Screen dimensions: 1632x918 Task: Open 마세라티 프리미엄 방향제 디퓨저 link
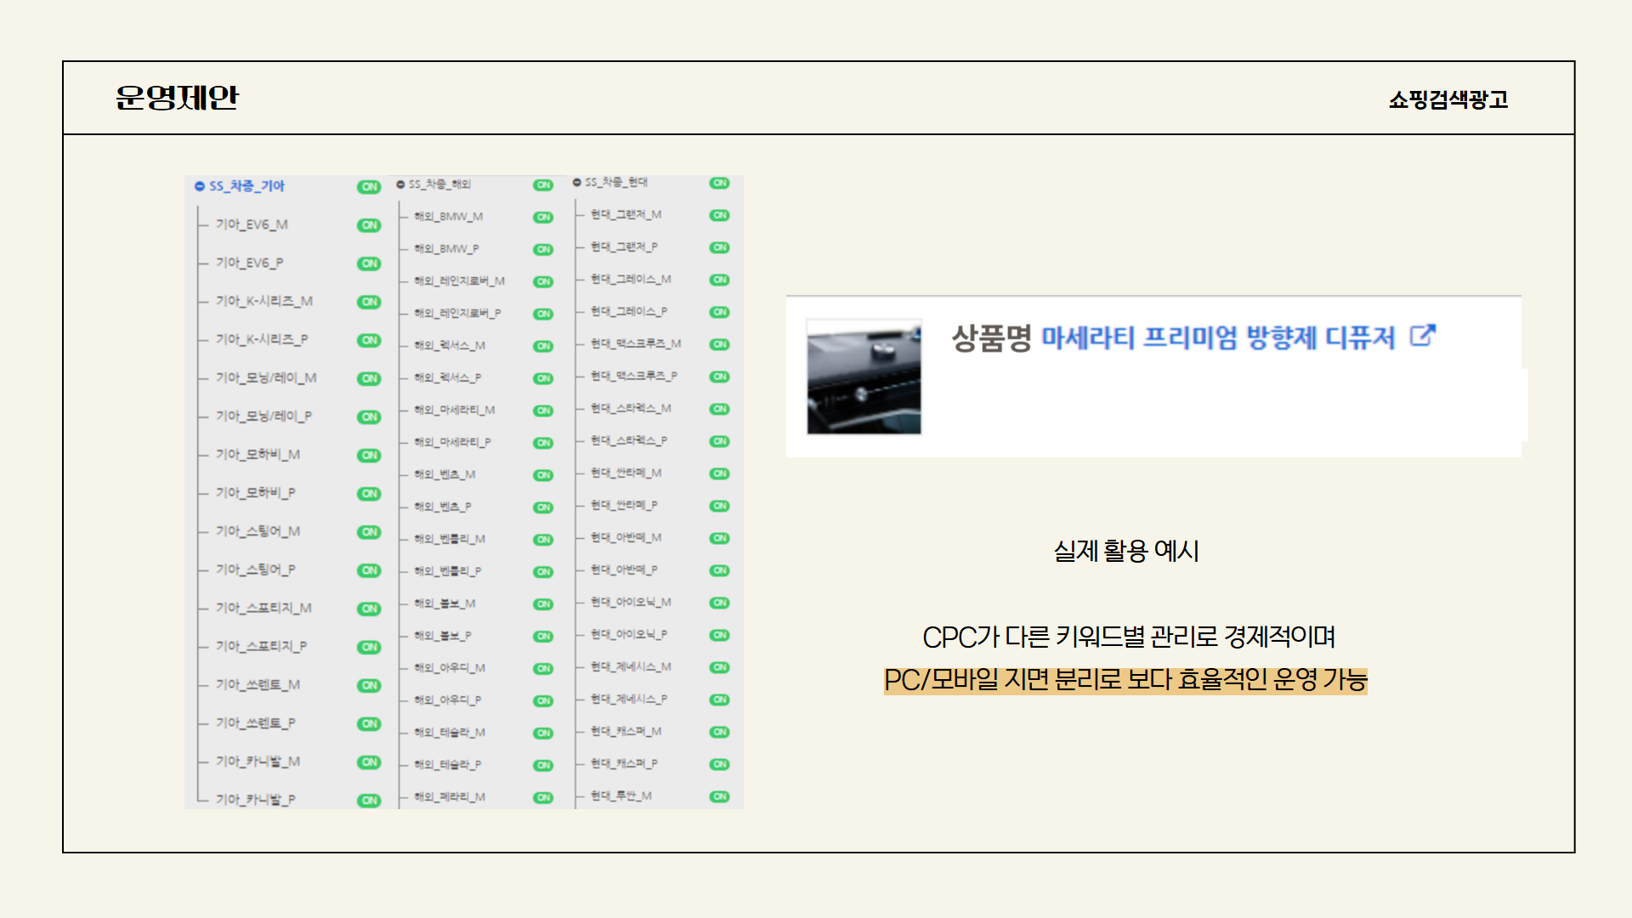pyautogui.click(x=1217, y=337)
